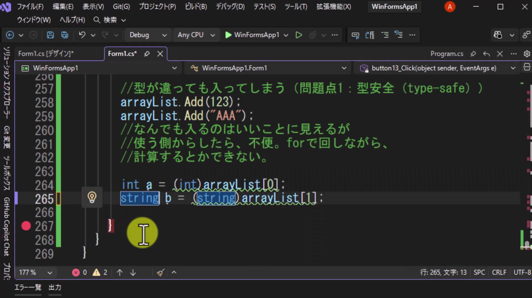532x298 pixels.
Task: Close the Form1.cs tab
Action: point(160,54)
